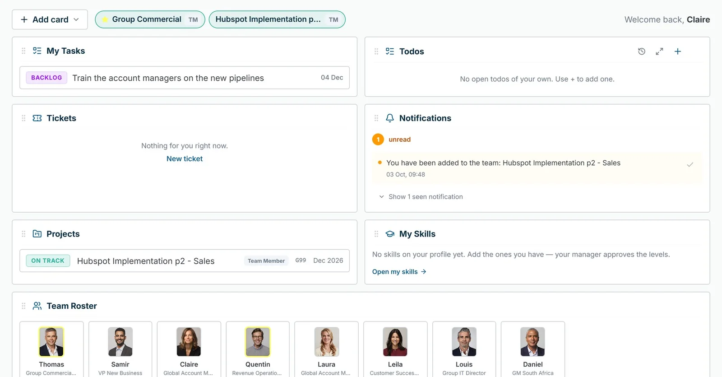Screen dimensions: 722x377
Task: Click the Tickets ticket icon
Action: click(37, 118)
